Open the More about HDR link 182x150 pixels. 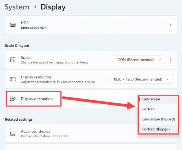(x=34, y=28)
